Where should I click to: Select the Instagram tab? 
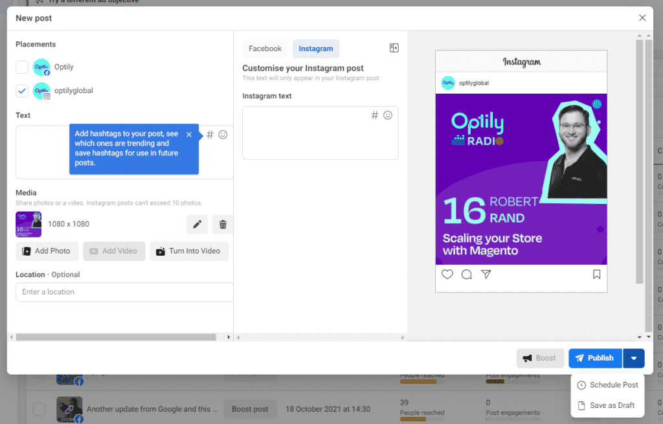[x=316, y=49]
